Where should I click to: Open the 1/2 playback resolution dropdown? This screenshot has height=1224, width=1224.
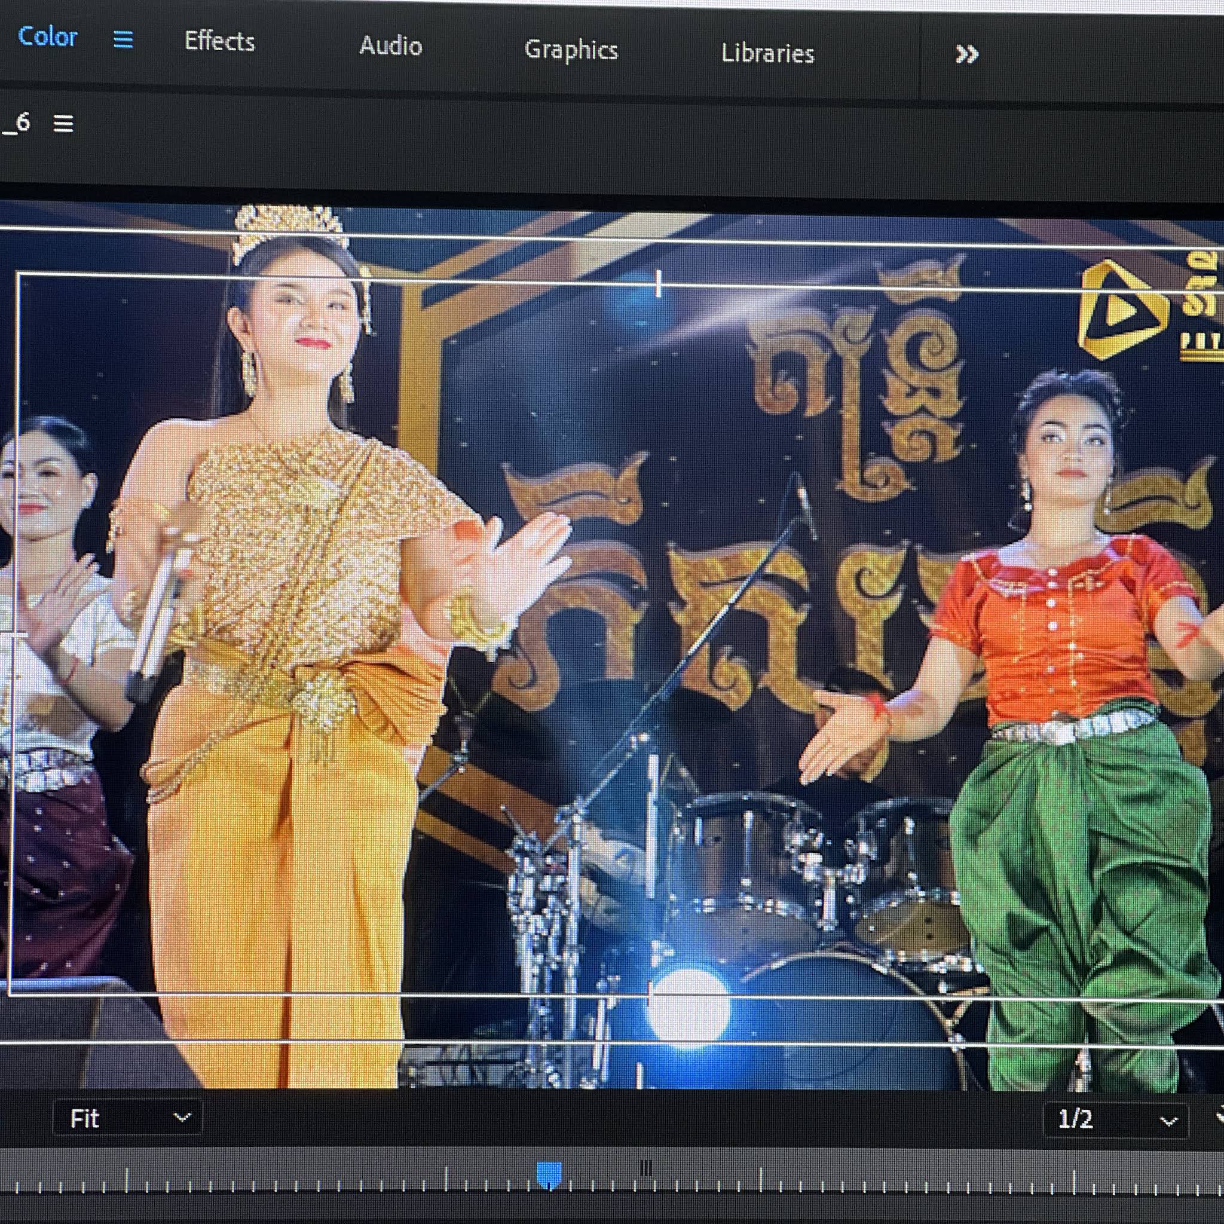pyautogui.click(x=1114, y=1119)
